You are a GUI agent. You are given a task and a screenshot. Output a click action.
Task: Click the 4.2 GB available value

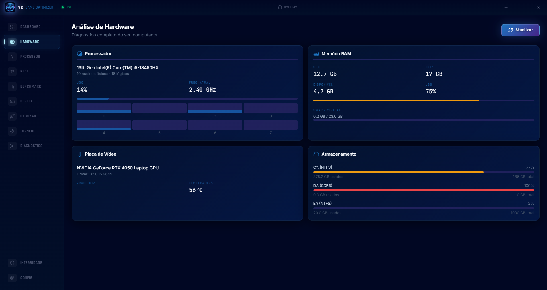click(x=323, y=92)
